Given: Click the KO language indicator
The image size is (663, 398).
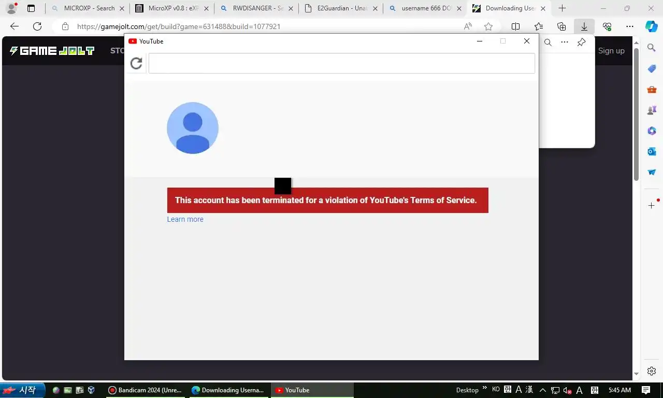Looking at the screenshot, I should (496, 389).
